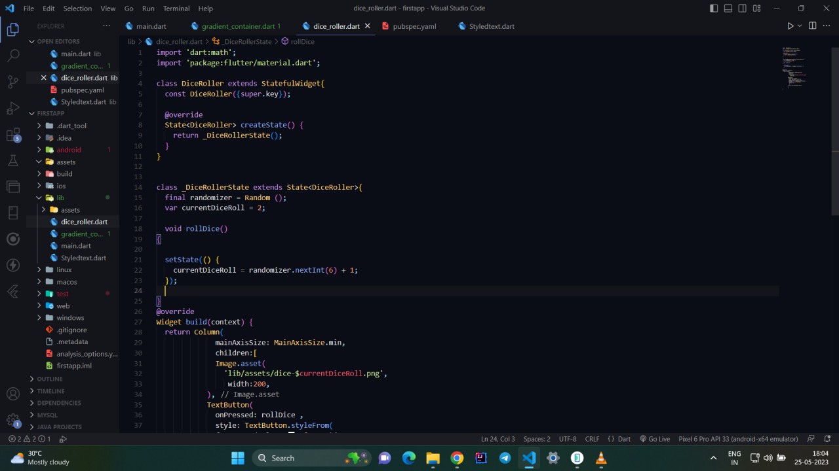Viewport: 839px width, 471px height.
Task: Open the Terminal menu
Action: coord(176,9)
